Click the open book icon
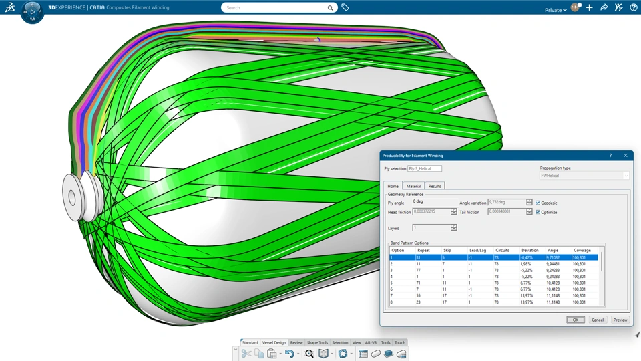The image size is (641, 361). 323,354
